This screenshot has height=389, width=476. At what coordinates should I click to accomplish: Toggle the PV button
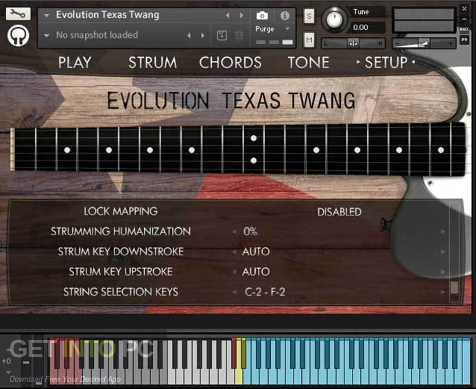(x=464, y=40)
